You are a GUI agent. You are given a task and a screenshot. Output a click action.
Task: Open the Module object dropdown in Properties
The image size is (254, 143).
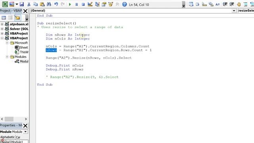click(25, 131)
